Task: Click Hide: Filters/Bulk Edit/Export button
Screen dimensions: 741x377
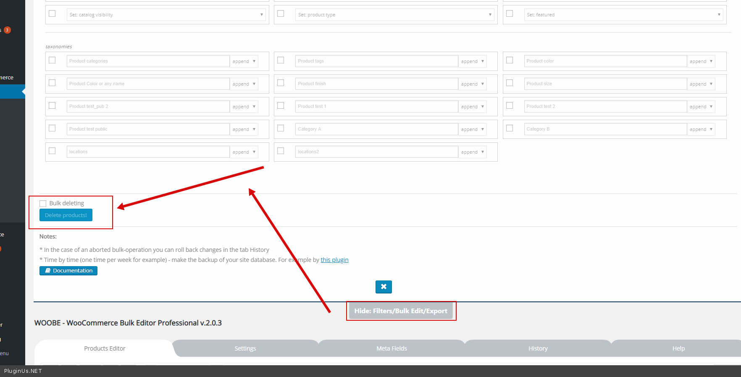Action: [x=401, y=311]
